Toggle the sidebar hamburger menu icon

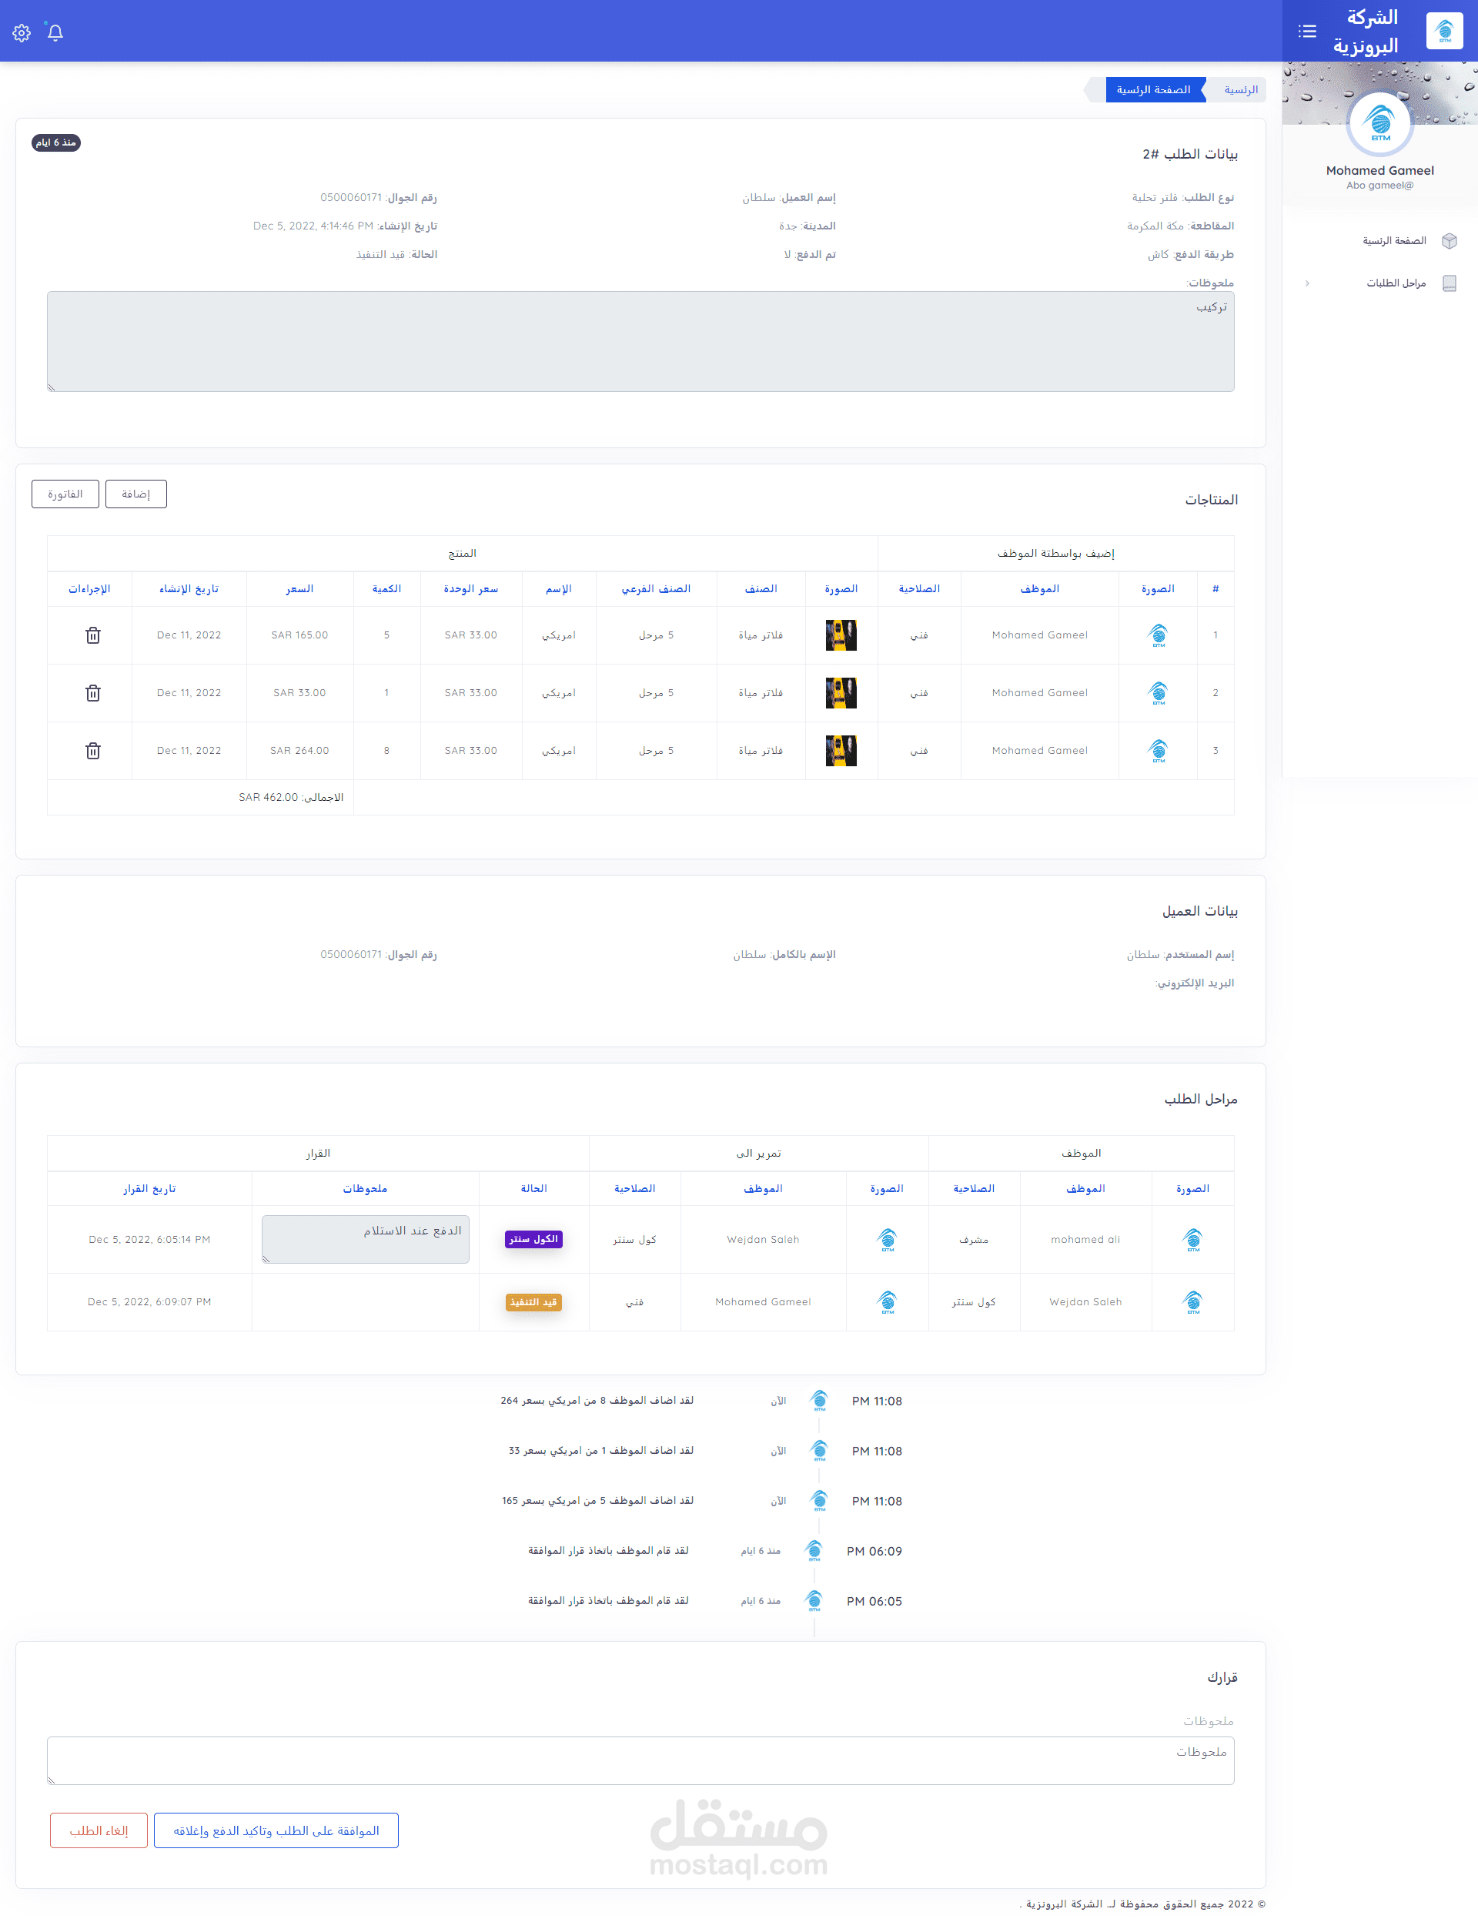[x=1307, y=32]
